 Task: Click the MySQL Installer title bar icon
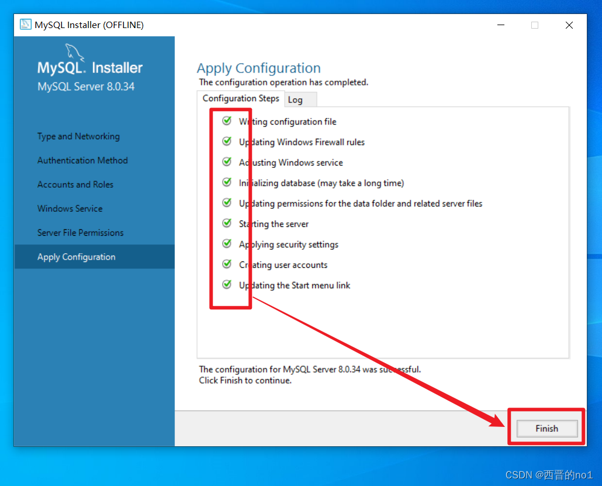click(x=25, y=24)
